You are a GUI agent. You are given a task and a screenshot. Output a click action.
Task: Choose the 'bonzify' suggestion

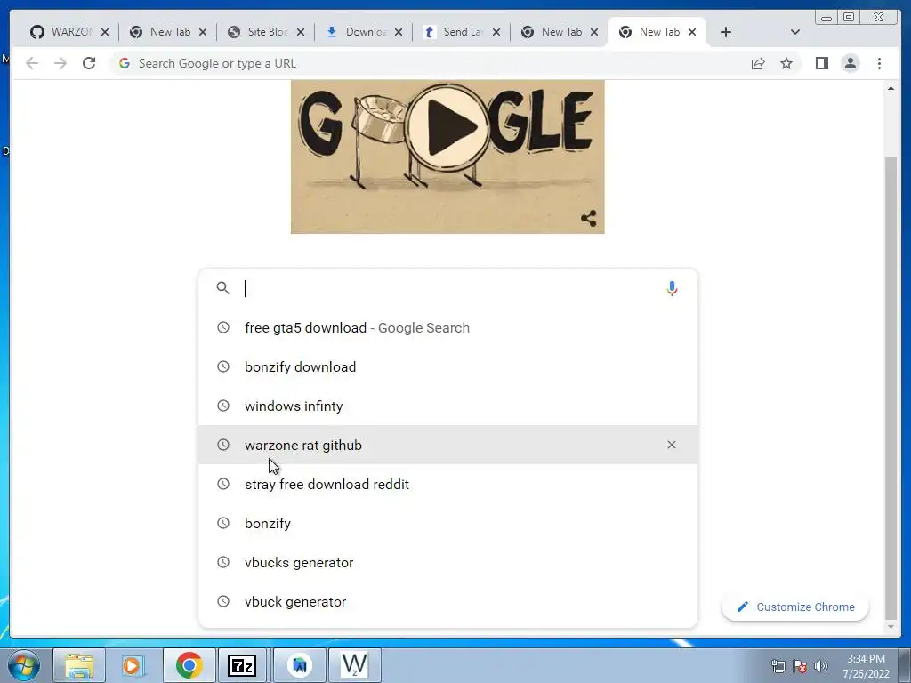tap(447, 523)
